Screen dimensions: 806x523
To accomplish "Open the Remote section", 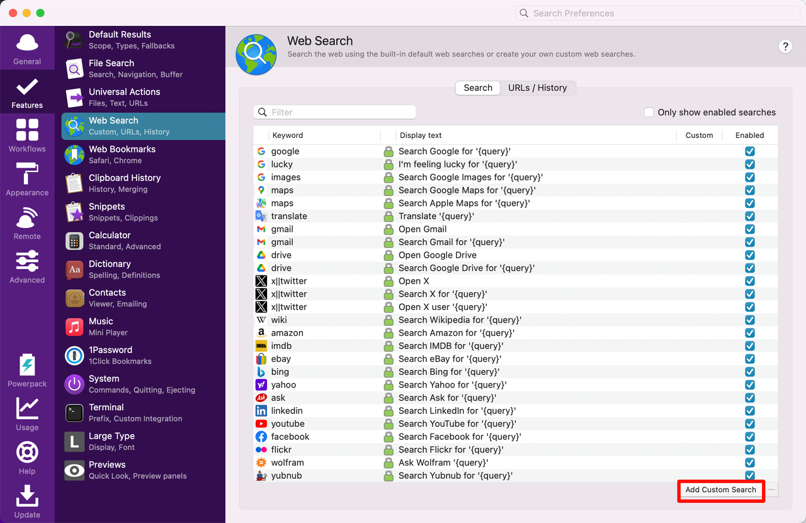I will click(x=27, y=222).
